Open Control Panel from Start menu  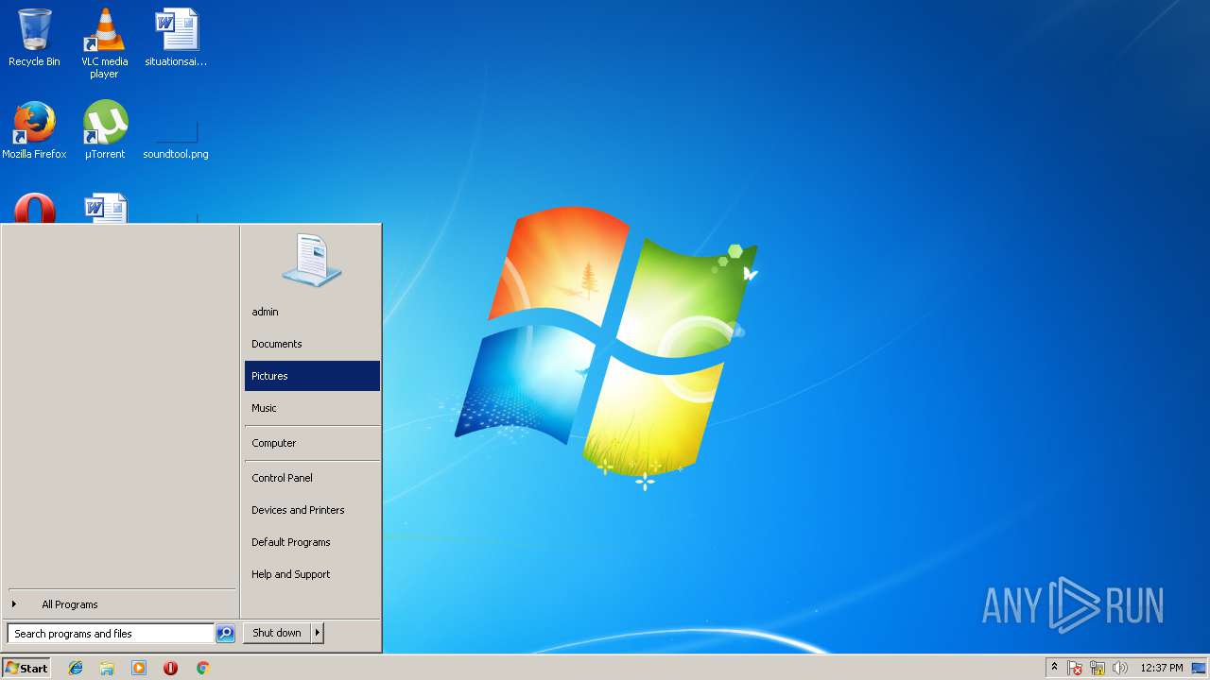tap(312, 478)
